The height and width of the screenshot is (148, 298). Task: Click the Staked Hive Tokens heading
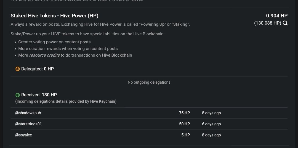(54, 16)
